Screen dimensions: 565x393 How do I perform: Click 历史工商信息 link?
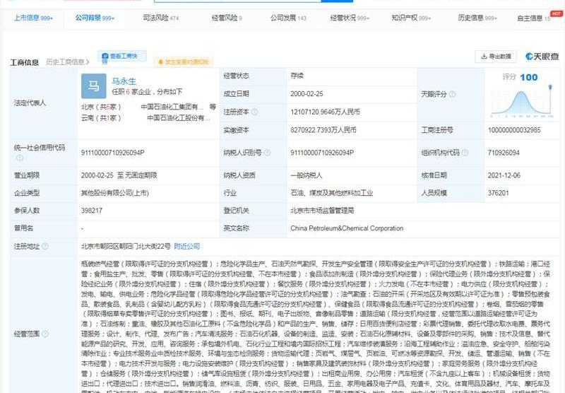68,62
